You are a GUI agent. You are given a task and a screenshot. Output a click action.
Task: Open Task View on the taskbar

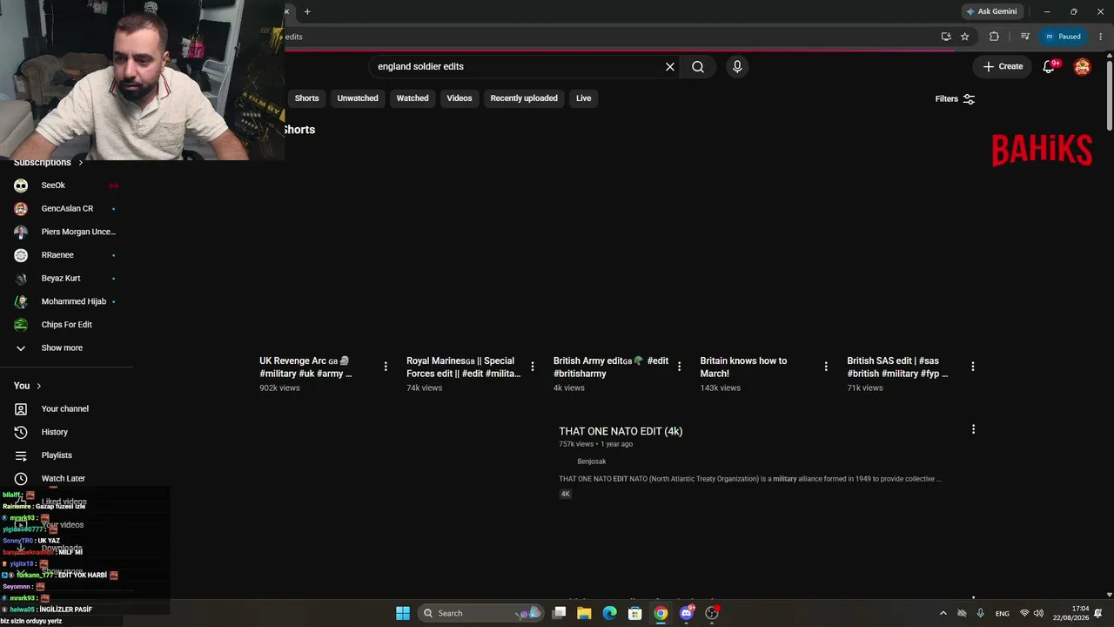coord(560,613)
